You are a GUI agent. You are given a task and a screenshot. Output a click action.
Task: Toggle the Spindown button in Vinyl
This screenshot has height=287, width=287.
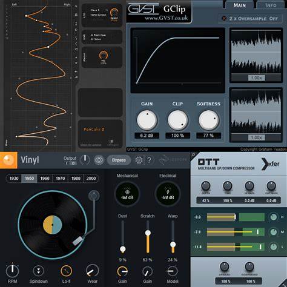point(38,271)
